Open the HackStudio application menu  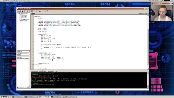(6, 1)
